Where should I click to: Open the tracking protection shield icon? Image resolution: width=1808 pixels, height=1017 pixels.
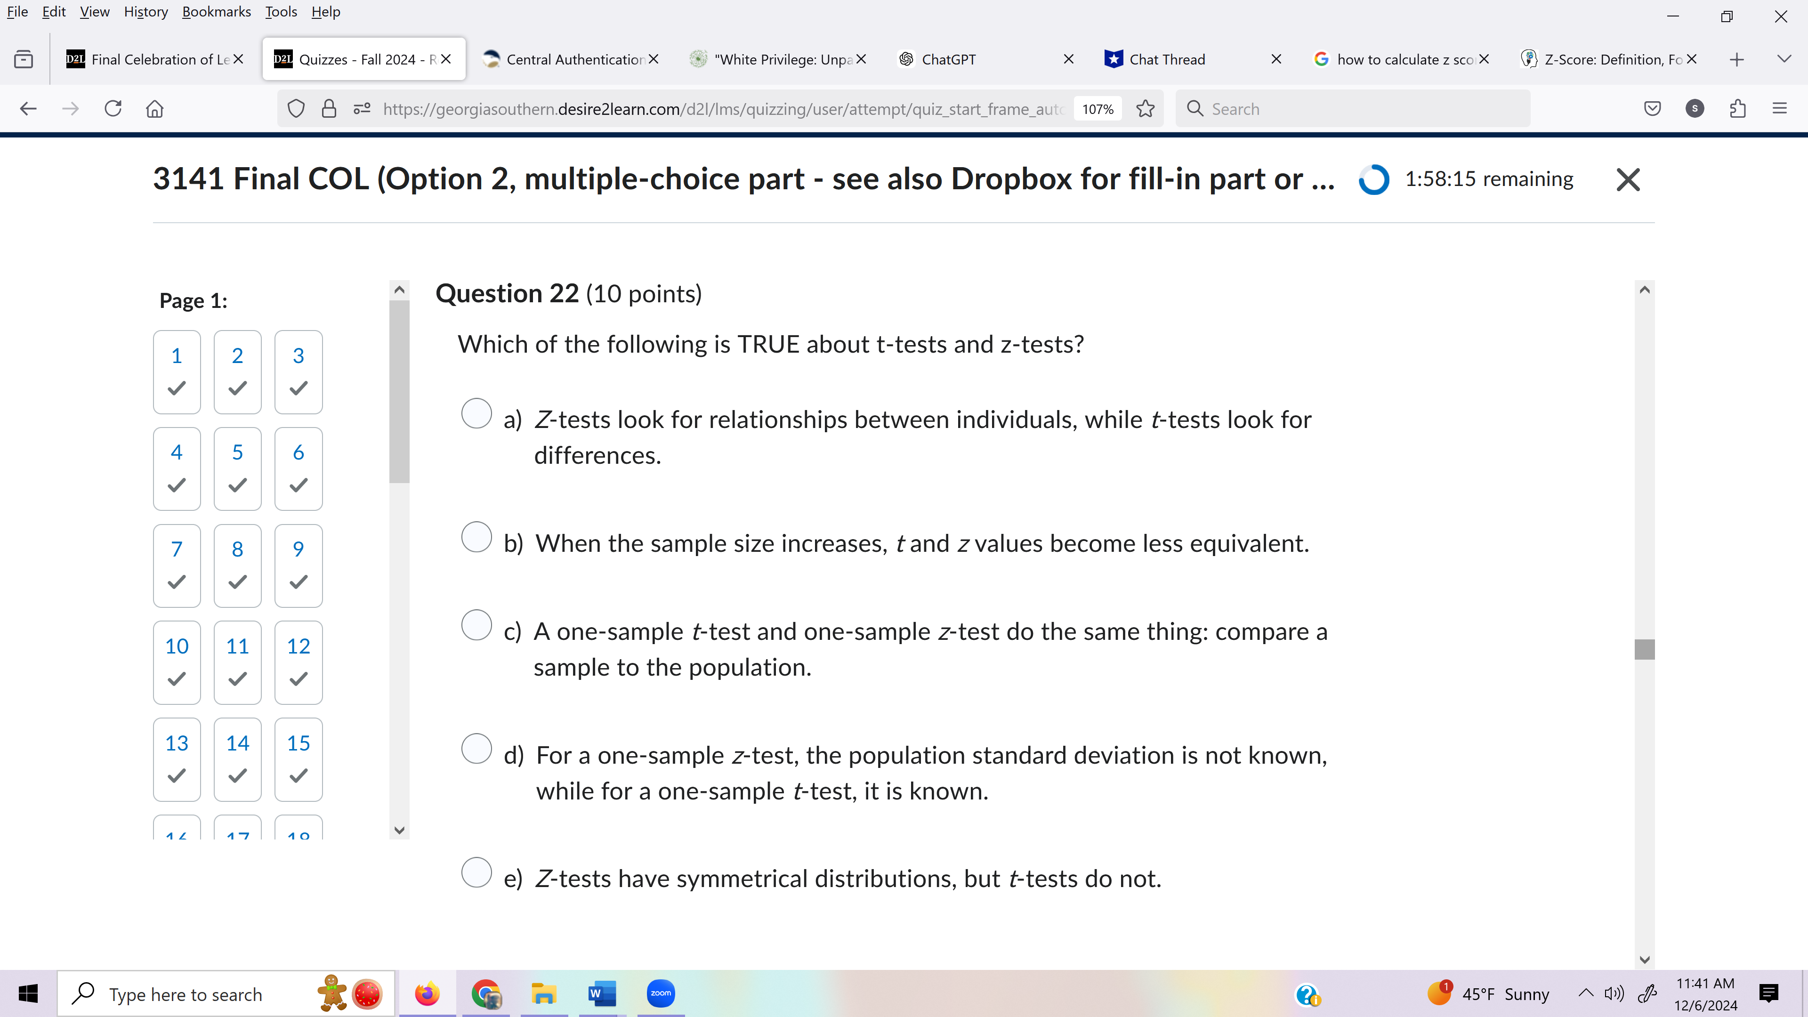296,108
